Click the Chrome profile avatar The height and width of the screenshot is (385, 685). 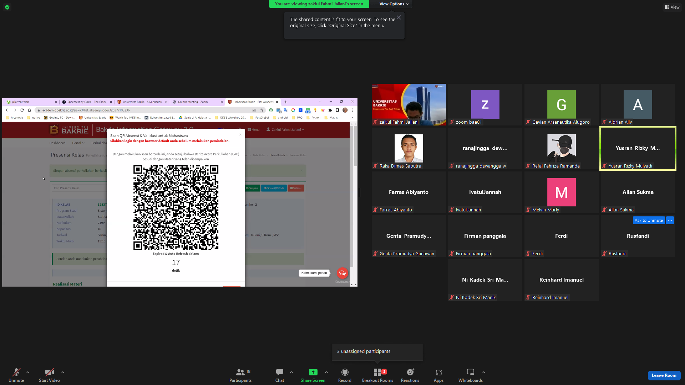[345, 110]
